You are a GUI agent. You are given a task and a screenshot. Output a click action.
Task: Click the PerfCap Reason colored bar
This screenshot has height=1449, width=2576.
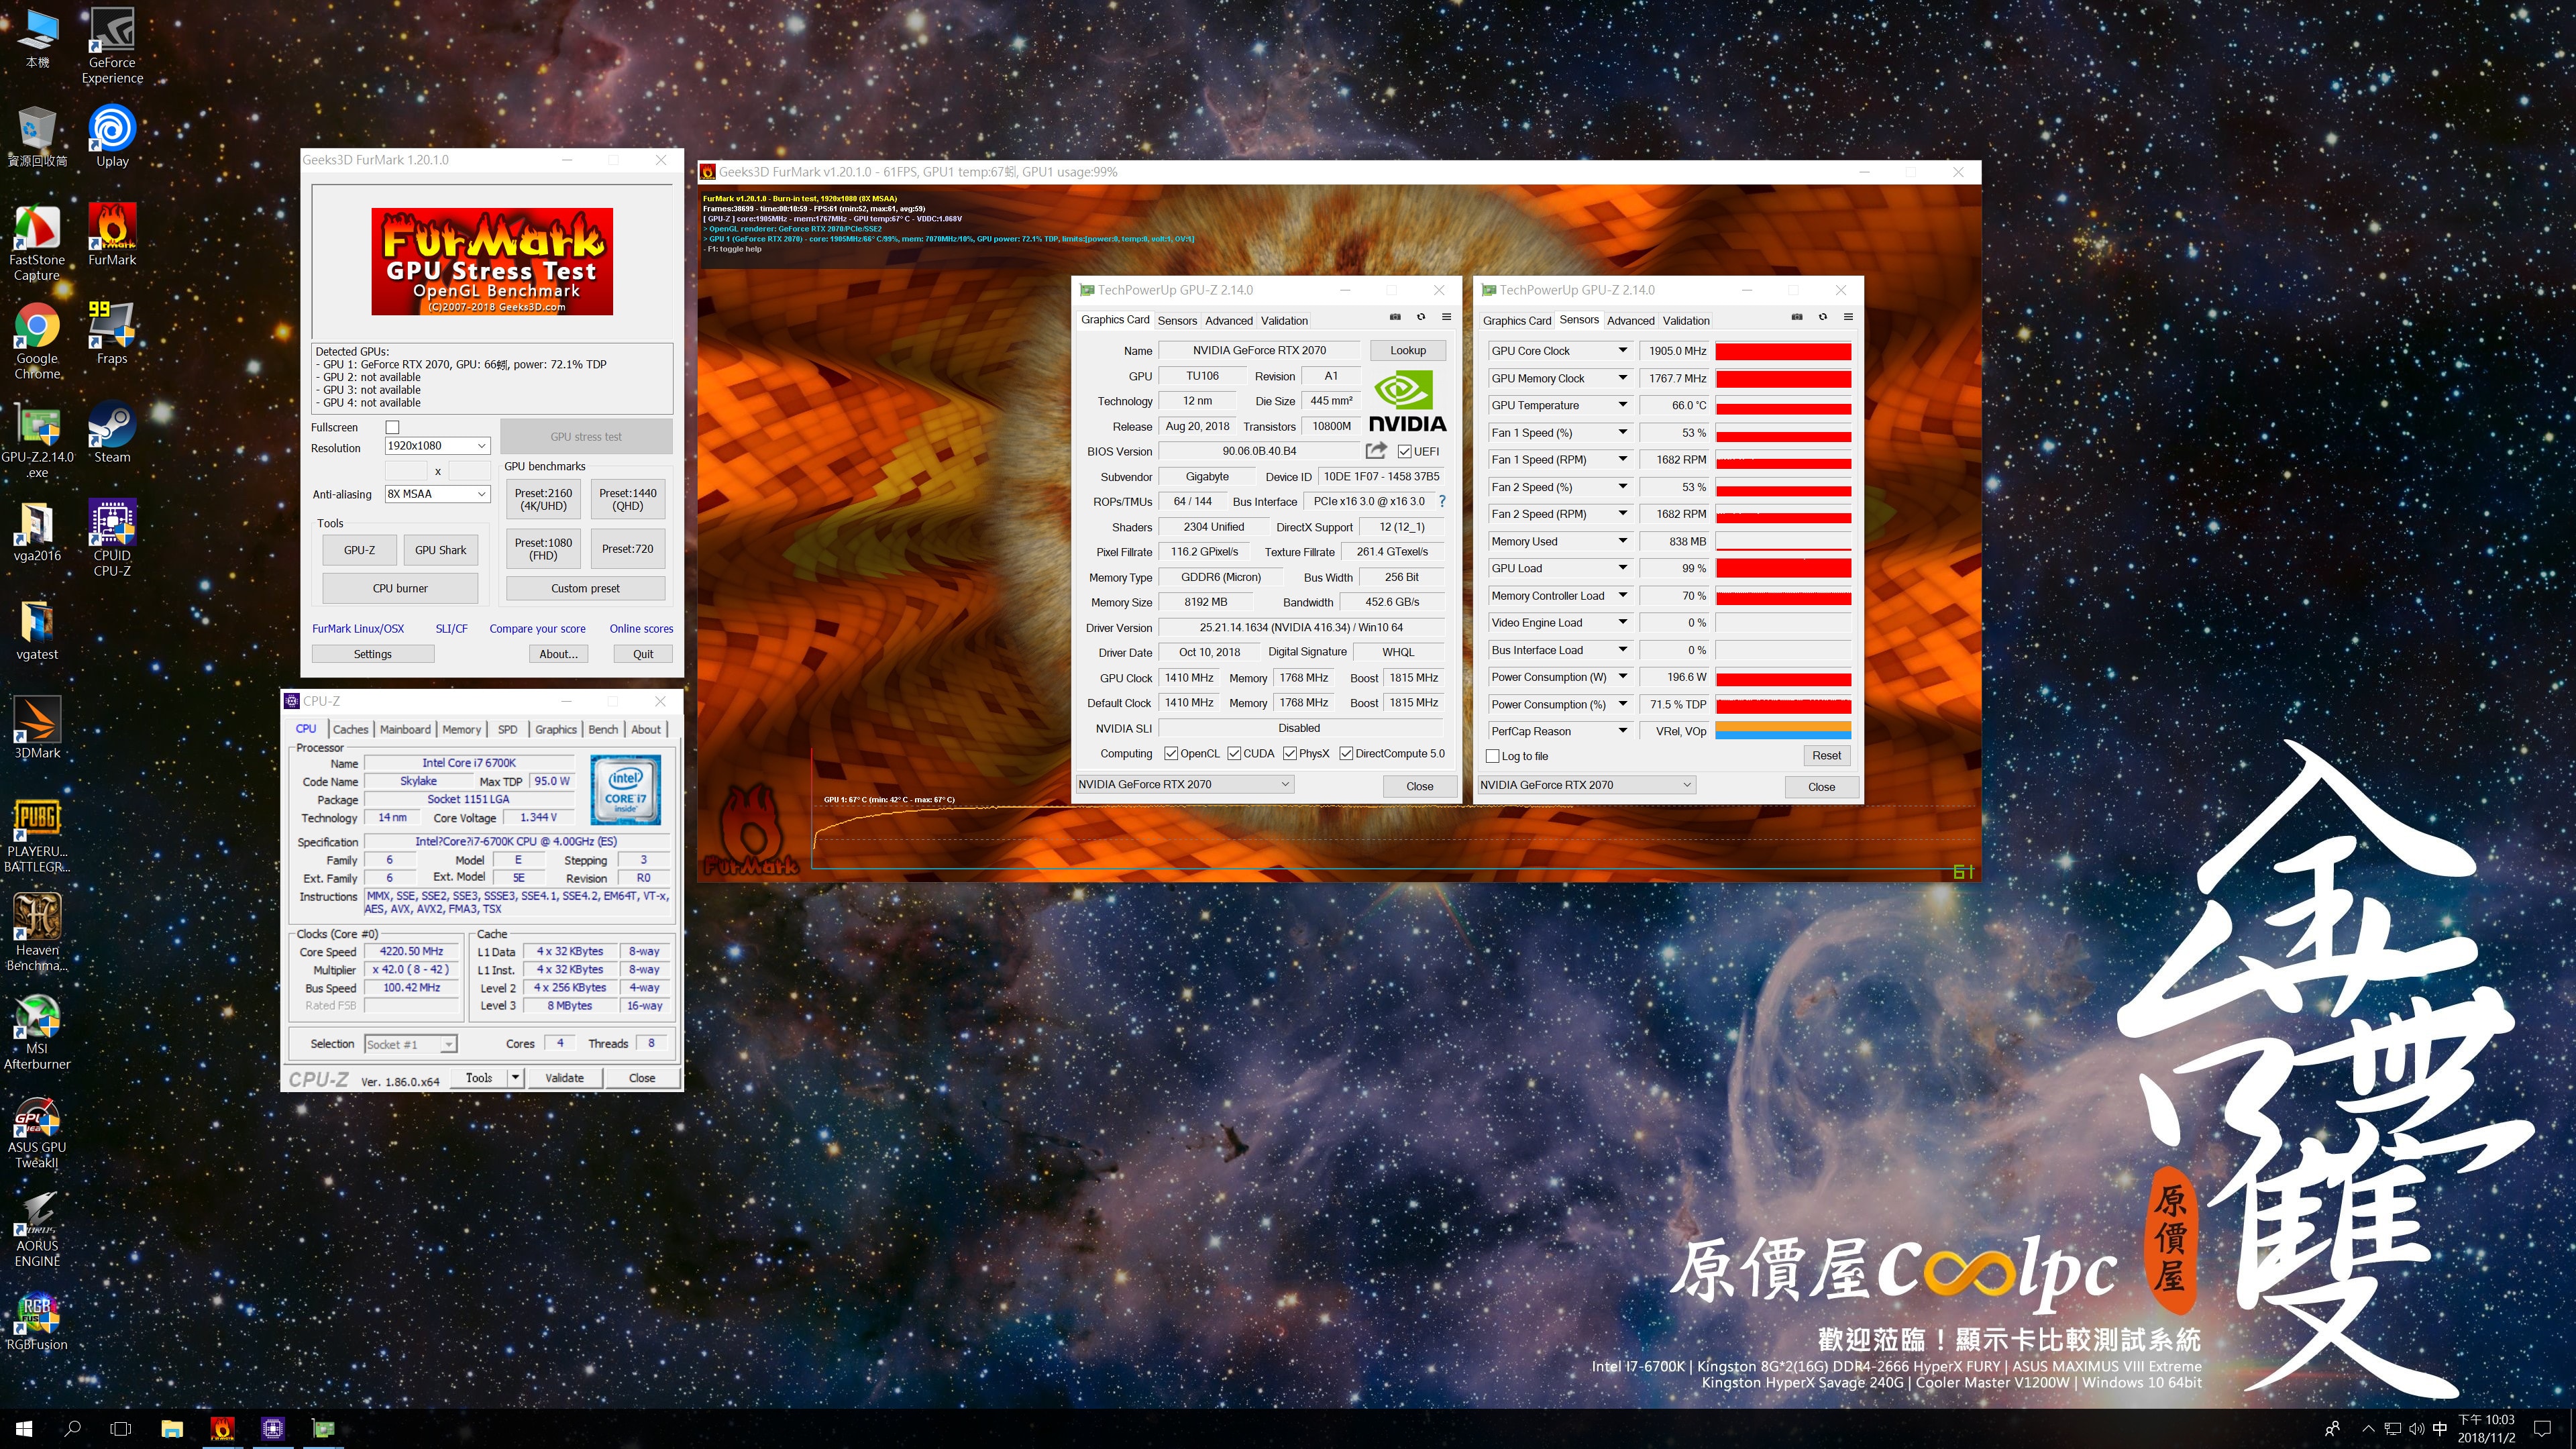click(1783, 731)
